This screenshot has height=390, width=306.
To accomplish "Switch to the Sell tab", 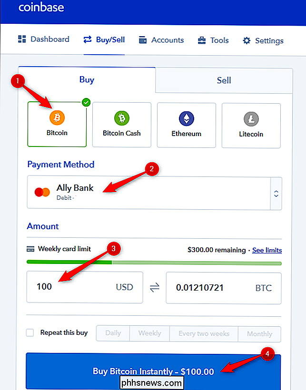I will pyautogui.click(x=224, y=80).
